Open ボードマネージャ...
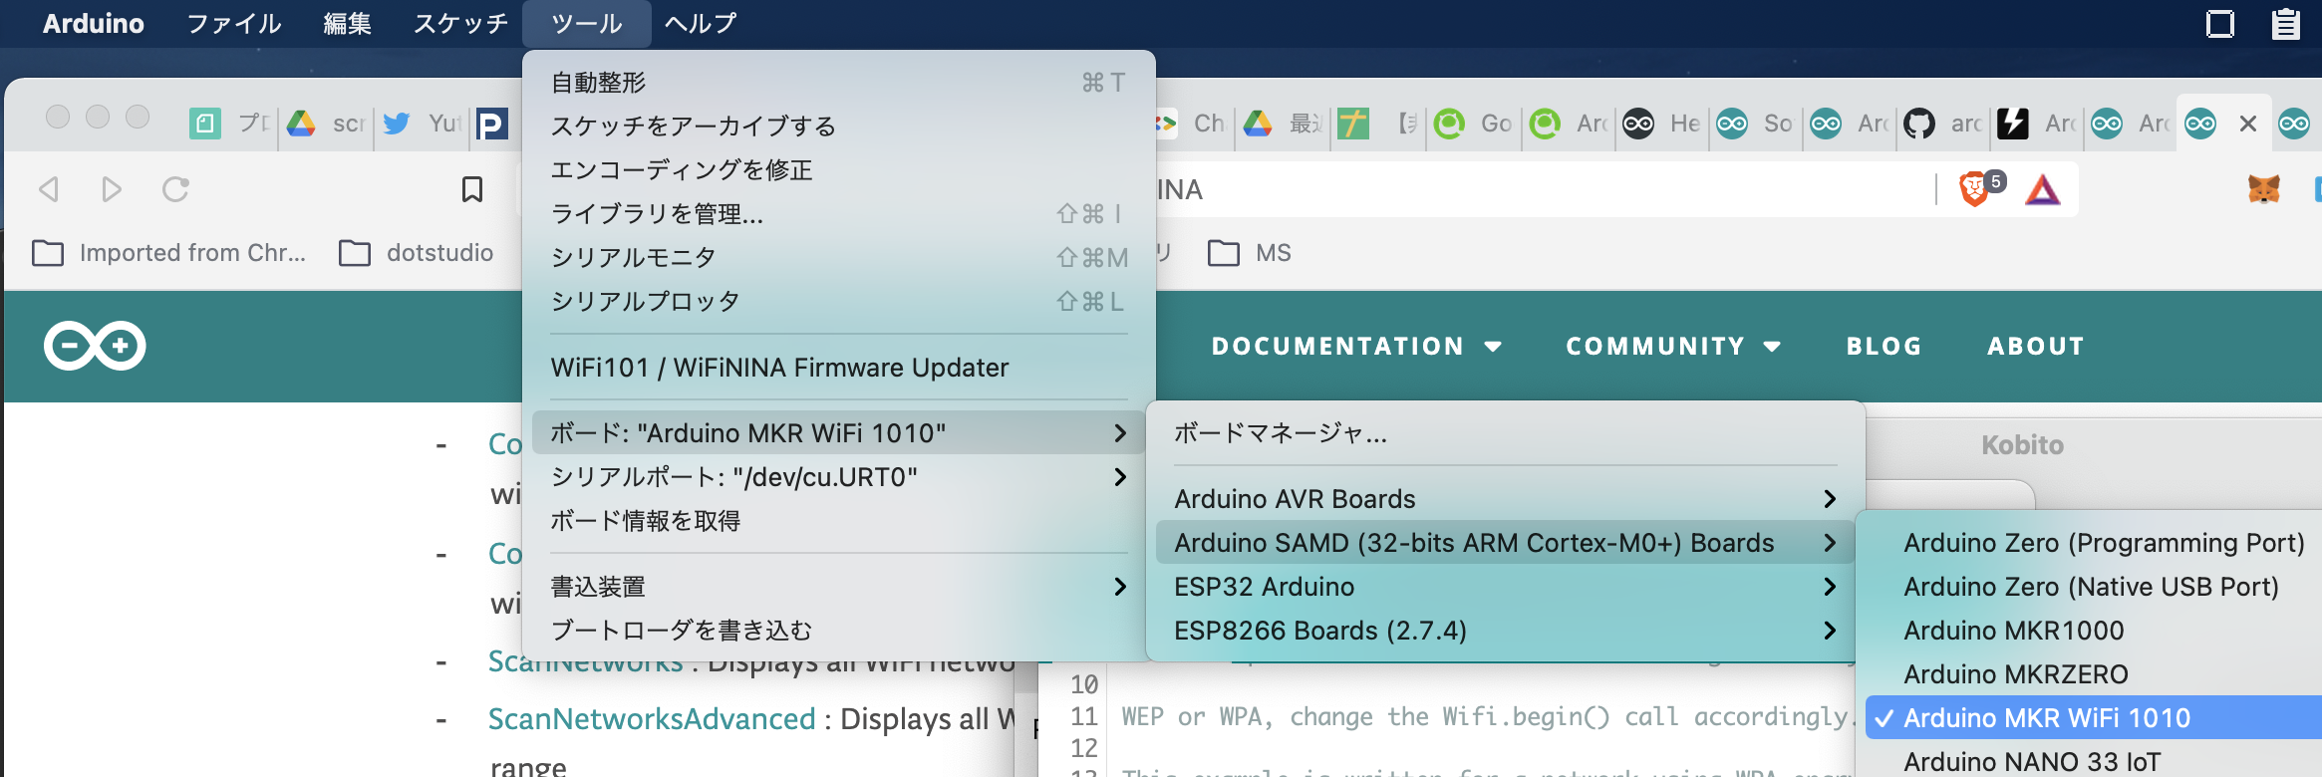The width and height of the screenshot is (2322, 777). coord(1505,433)
